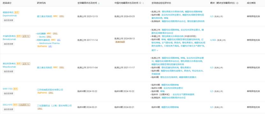Select global approval date 2015-11-04 cell
This screenshot has width=265, height=114.
[x=88, y=67]
